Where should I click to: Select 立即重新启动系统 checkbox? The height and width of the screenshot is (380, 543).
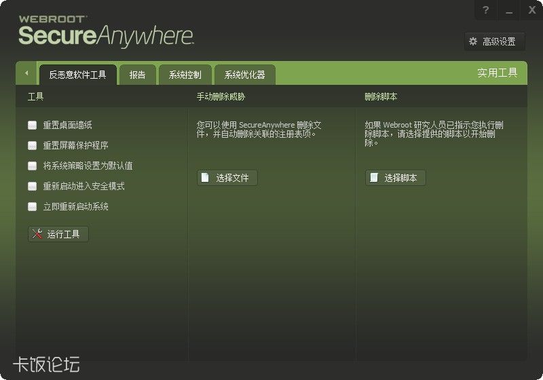(32, 206)
